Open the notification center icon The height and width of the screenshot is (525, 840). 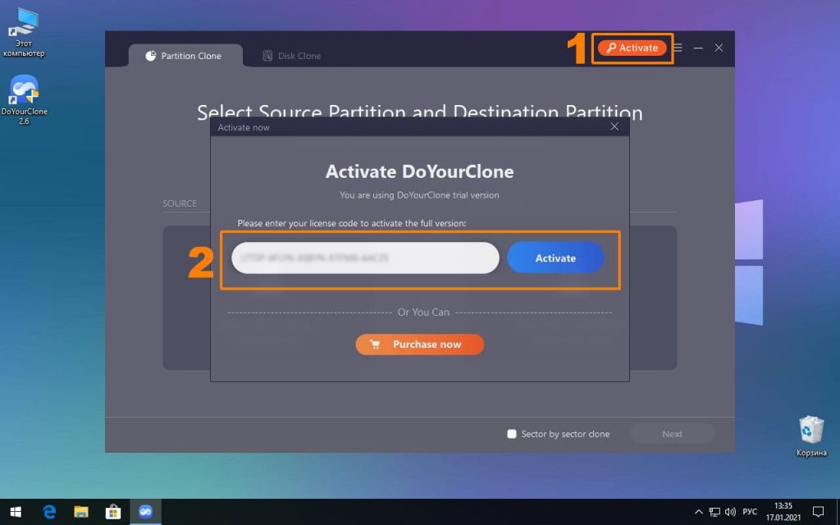(818, 512)
